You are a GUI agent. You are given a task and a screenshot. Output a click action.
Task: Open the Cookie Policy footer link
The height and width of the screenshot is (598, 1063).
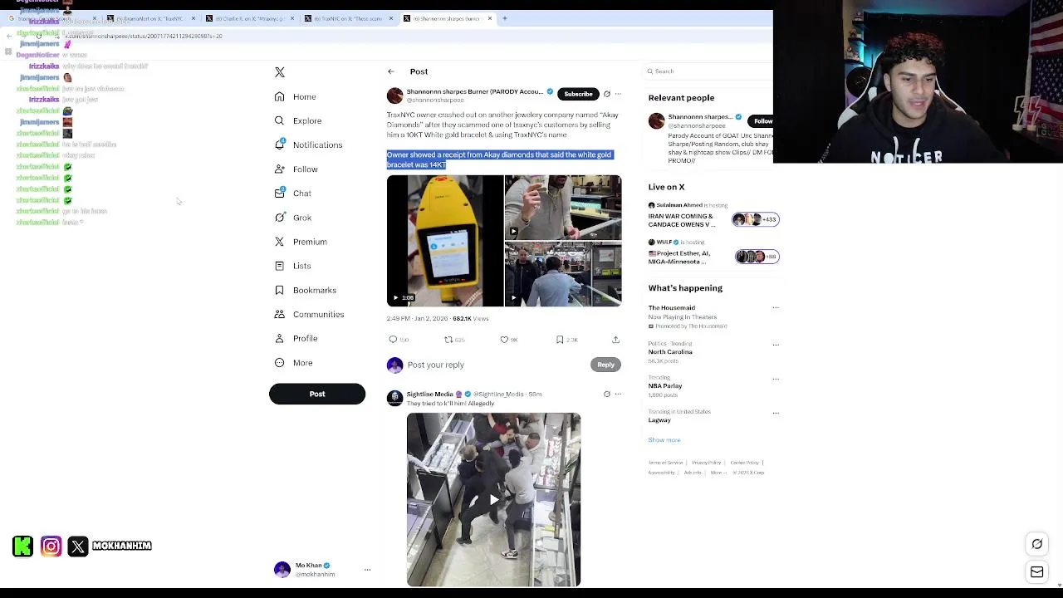pyautogui.click(x=745, y=463)
